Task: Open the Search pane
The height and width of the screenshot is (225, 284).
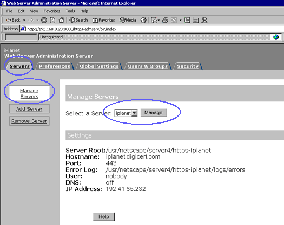Action: click(x=78, y=20)
